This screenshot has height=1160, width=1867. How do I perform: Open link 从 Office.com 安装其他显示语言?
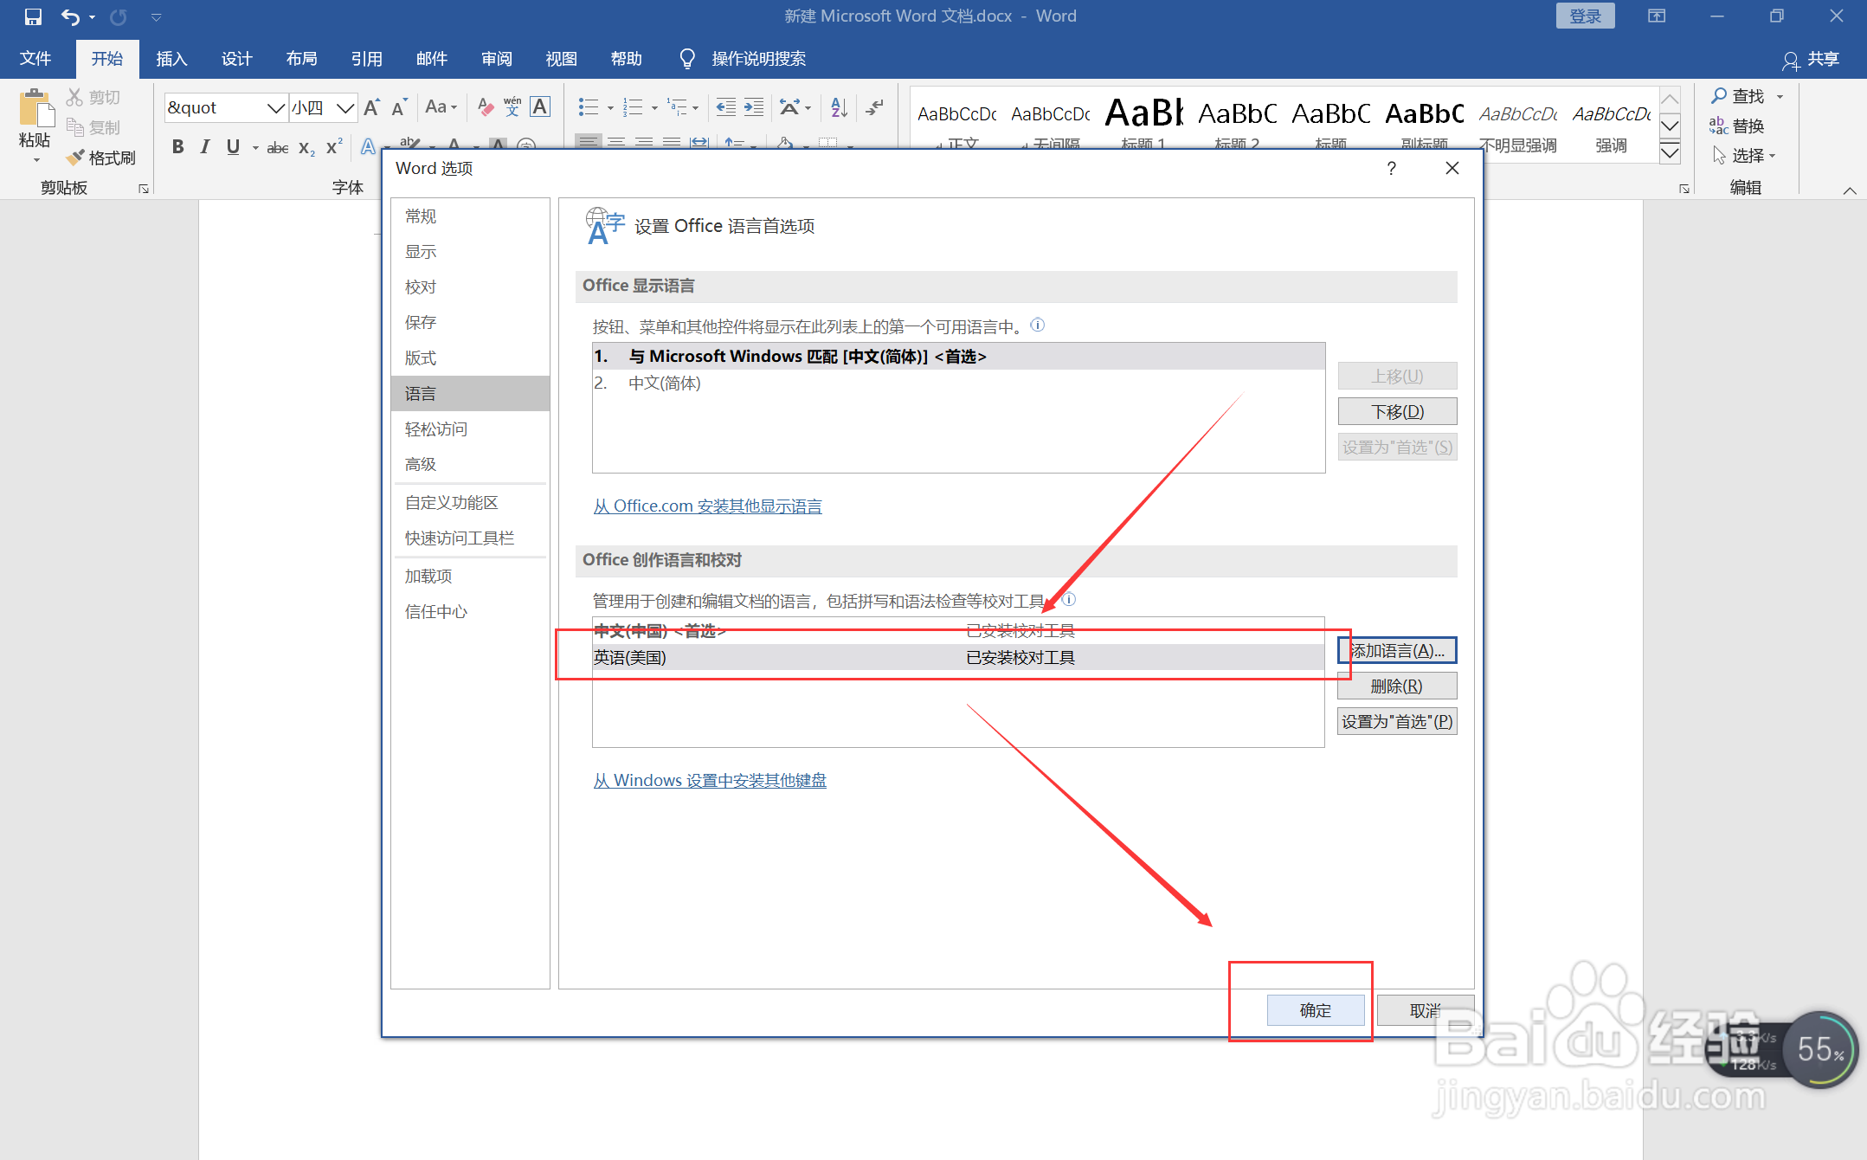coord(707,506)
